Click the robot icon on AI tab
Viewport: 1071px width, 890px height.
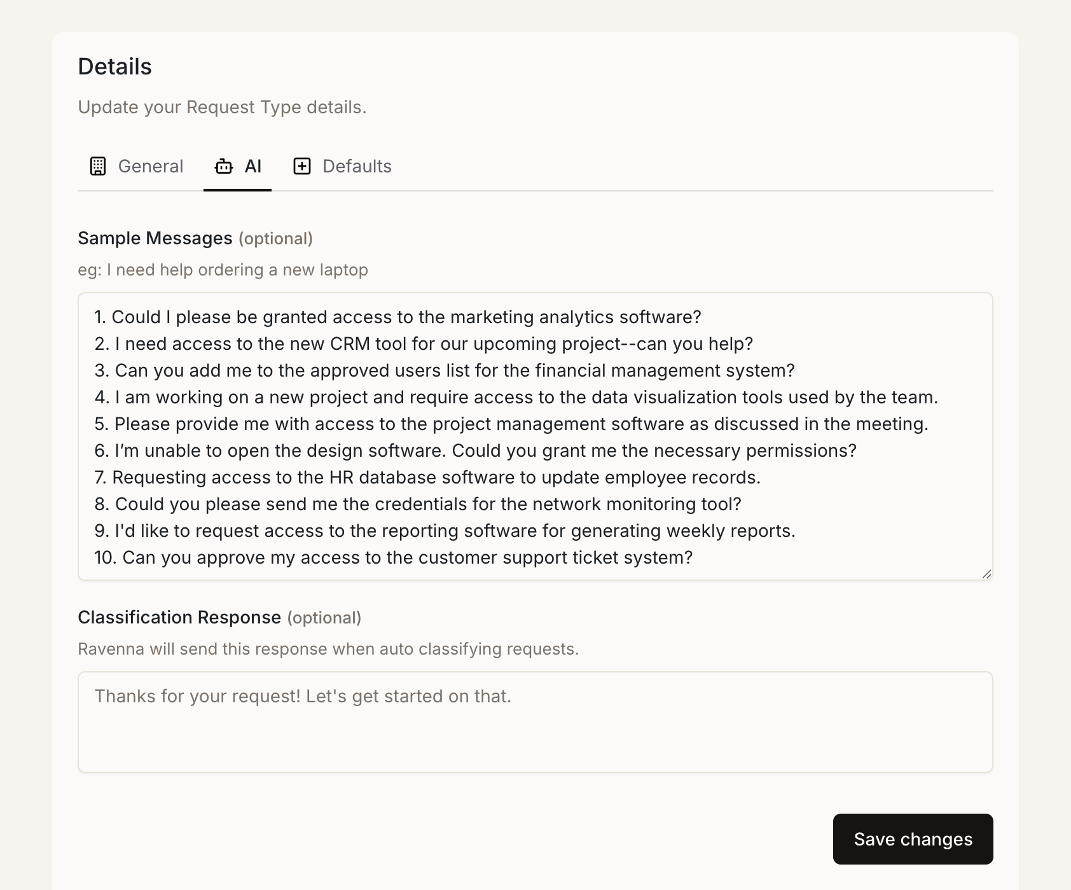click(x=224, y=167)
